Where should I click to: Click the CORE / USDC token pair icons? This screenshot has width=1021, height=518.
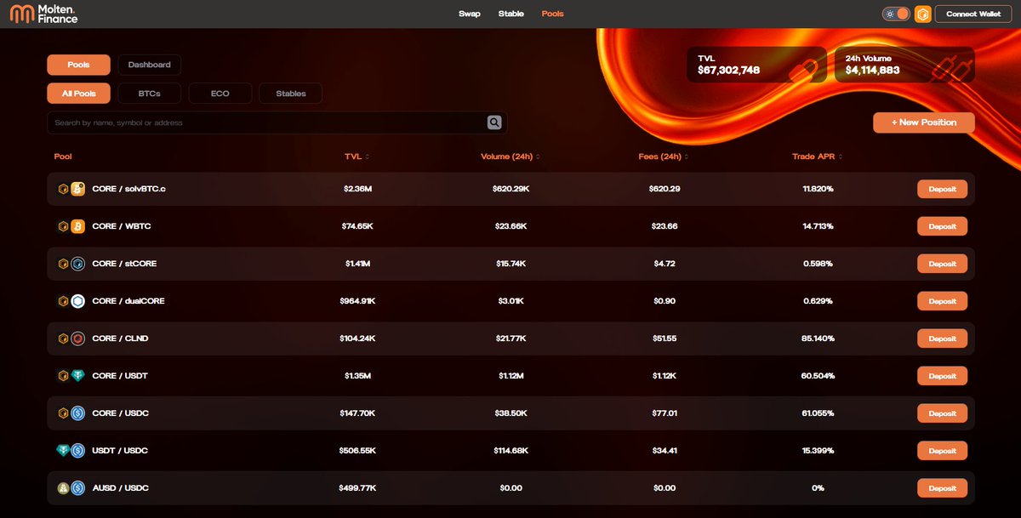coord(71,413)
